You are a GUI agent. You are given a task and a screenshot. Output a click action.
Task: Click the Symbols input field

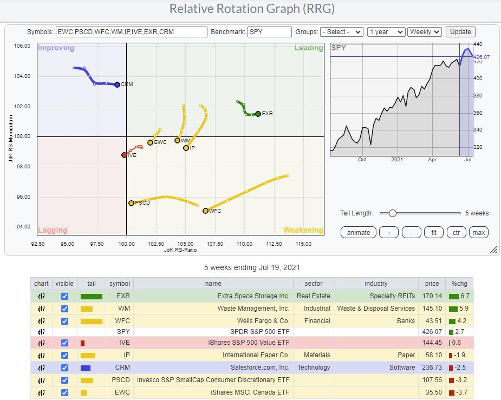pyautogui.click(x=132, y=32)
